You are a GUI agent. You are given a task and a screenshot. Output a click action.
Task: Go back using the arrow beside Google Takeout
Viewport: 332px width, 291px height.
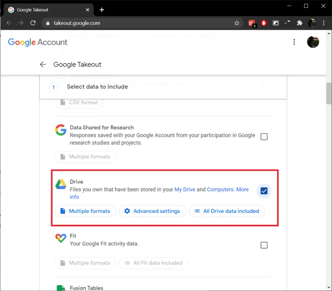tap(43, 64)
